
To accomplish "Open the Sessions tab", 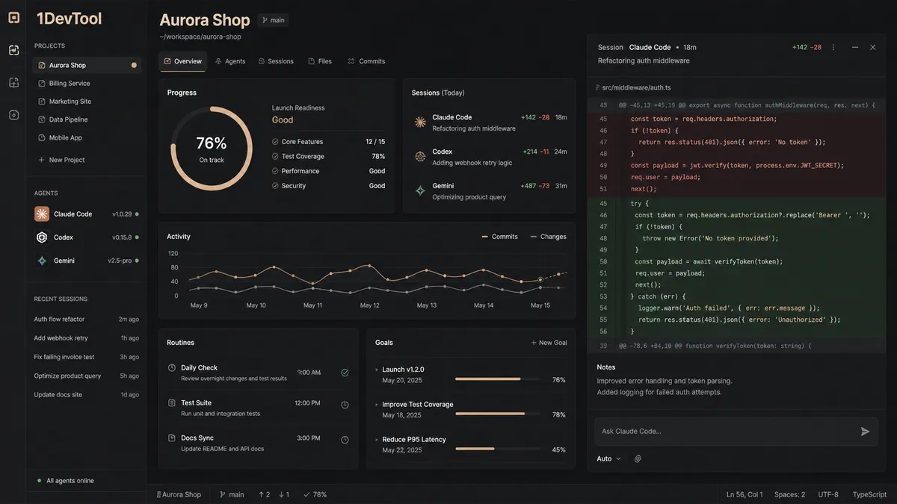I will pos(276,61).
